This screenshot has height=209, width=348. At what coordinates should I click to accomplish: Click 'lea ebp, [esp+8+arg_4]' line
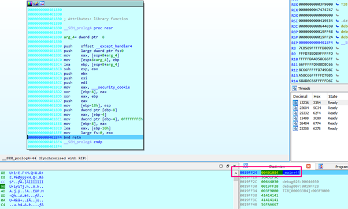coord(91,64)
